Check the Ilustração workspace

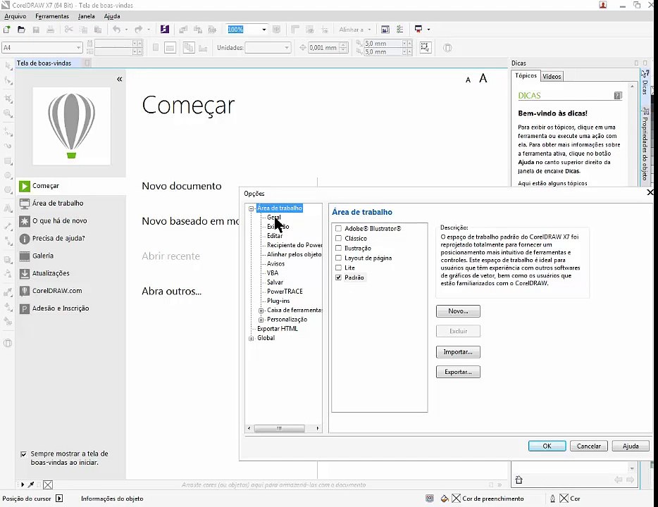pos(338,248)
